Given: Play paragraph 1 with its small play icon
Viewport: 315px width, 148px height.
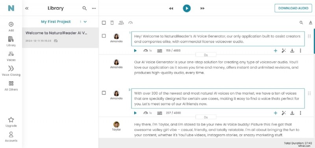Looking at the screenshot, I should point(135,51).
